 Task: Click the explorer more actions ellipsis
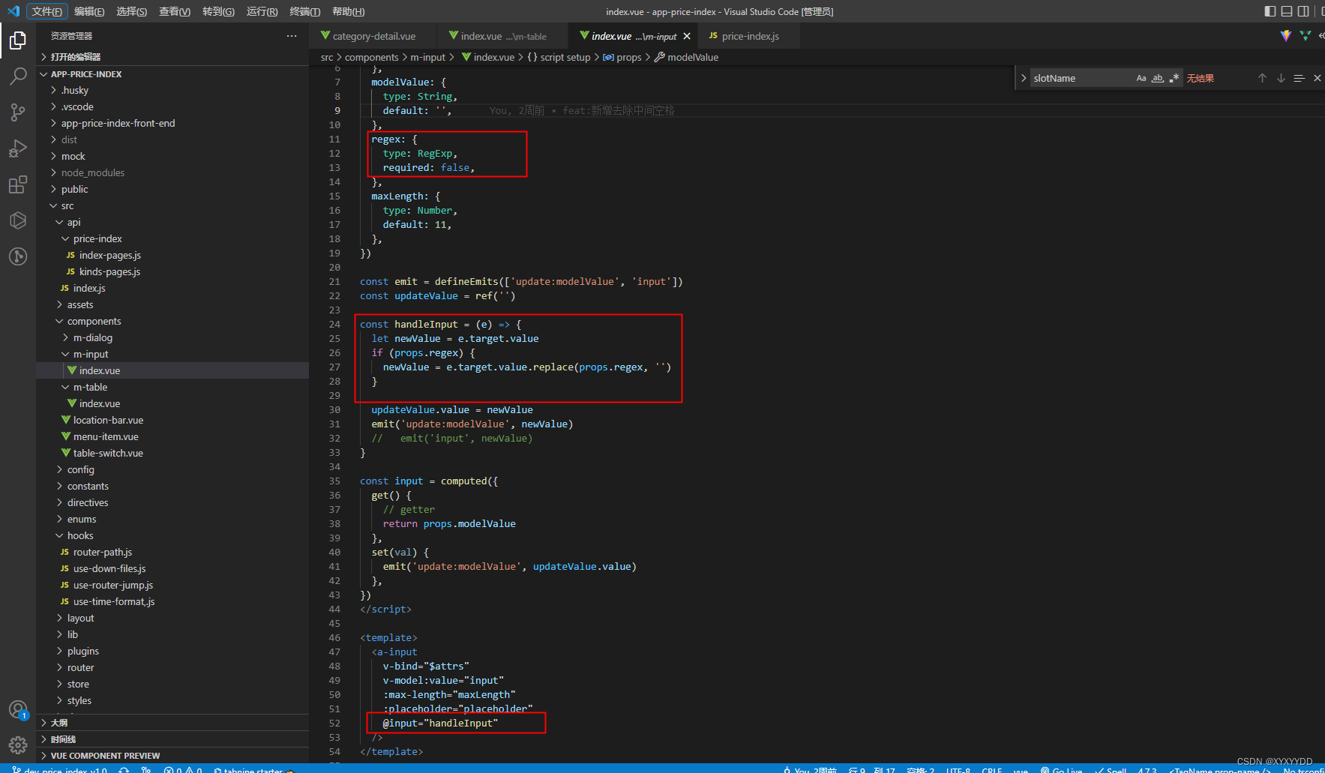(292, 36)
